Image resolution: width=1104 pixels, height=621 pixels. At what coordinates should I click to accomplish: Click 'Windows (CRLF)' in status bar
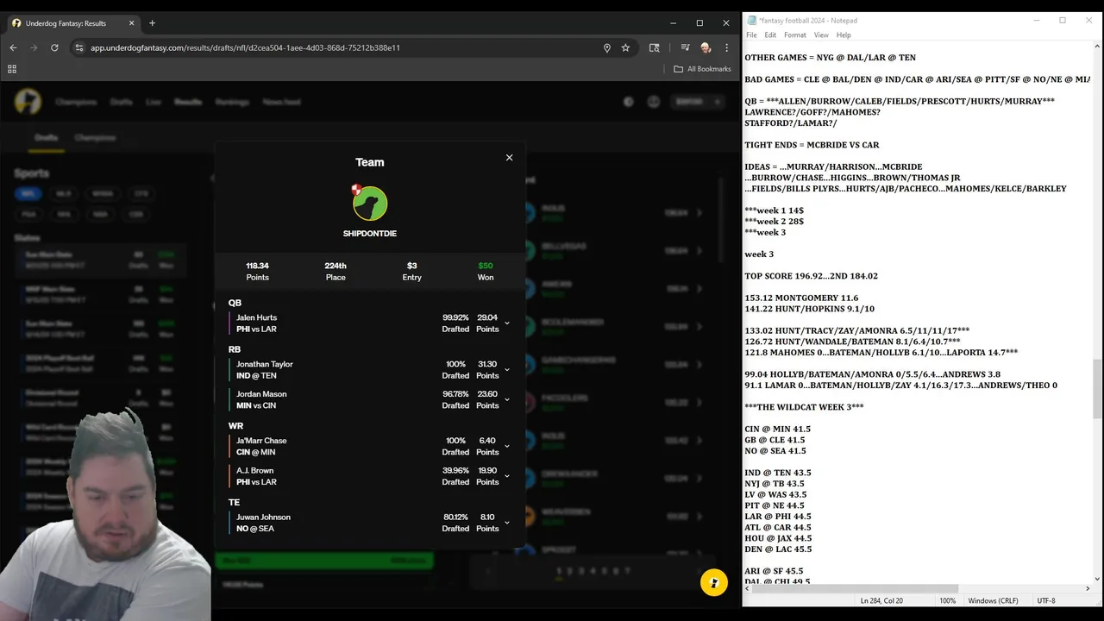(x=993, y=600)
